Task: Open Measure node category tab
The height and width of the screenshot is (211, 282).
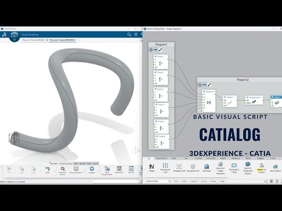Action: click(236, 158)
